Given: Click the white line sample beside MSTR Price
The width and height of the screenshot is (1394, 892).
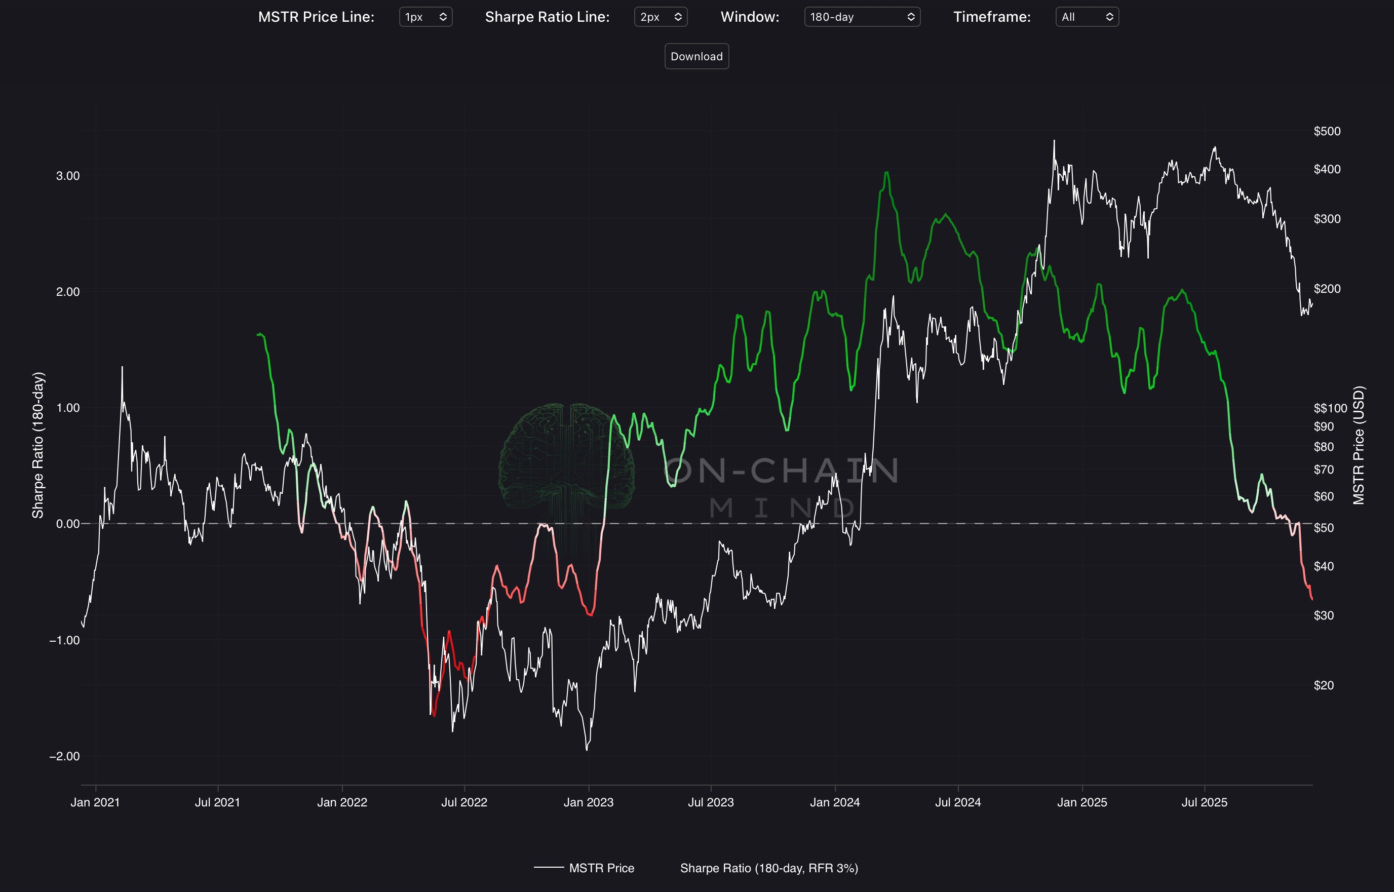Looking at the screenshot, I should pos(549,868).
